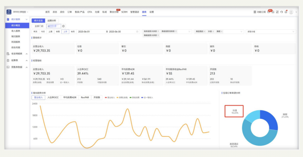Toggle the orange 房费(含佣) legend item
This screenshot has width=303, height=157.
pos(122,98)
